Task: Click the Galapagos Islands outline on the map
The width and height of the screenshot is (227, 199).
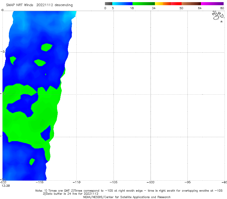Action: [x=218, y=16]
